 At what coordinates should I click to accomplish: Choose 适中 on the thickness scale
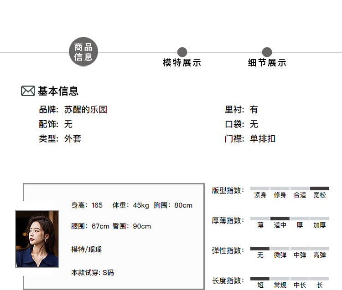280,224
